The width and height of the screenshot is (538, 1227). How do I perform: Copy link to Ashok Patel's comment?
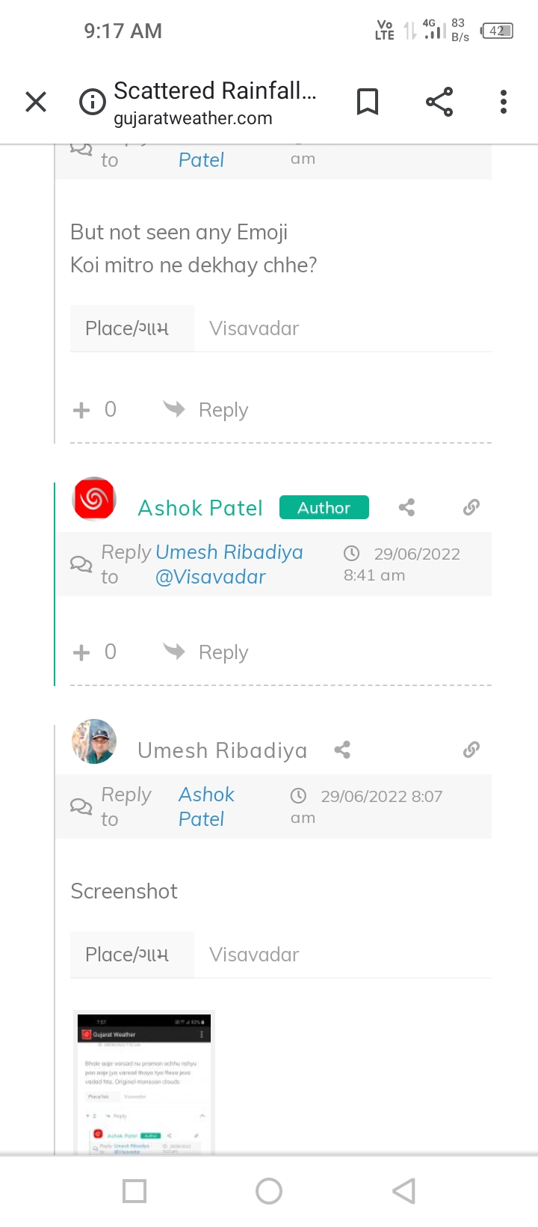point(471,508)
